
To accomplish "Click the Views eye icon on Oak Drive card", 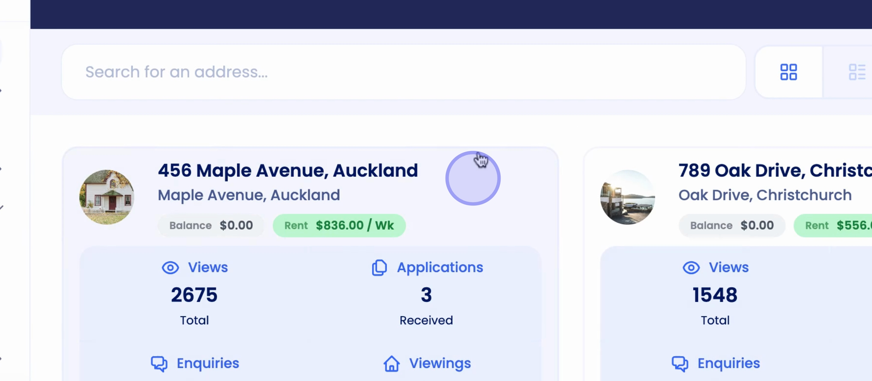I will pyautogui.click(x=691, y=268).
